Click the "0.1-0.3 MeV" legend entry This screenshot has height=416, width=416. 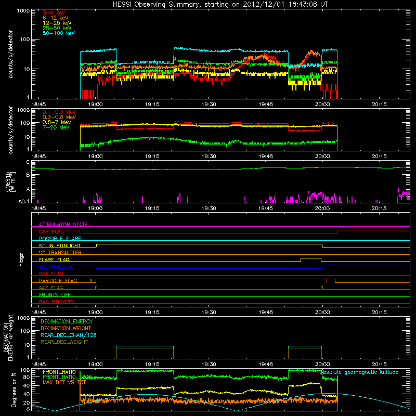pos(59,112)
